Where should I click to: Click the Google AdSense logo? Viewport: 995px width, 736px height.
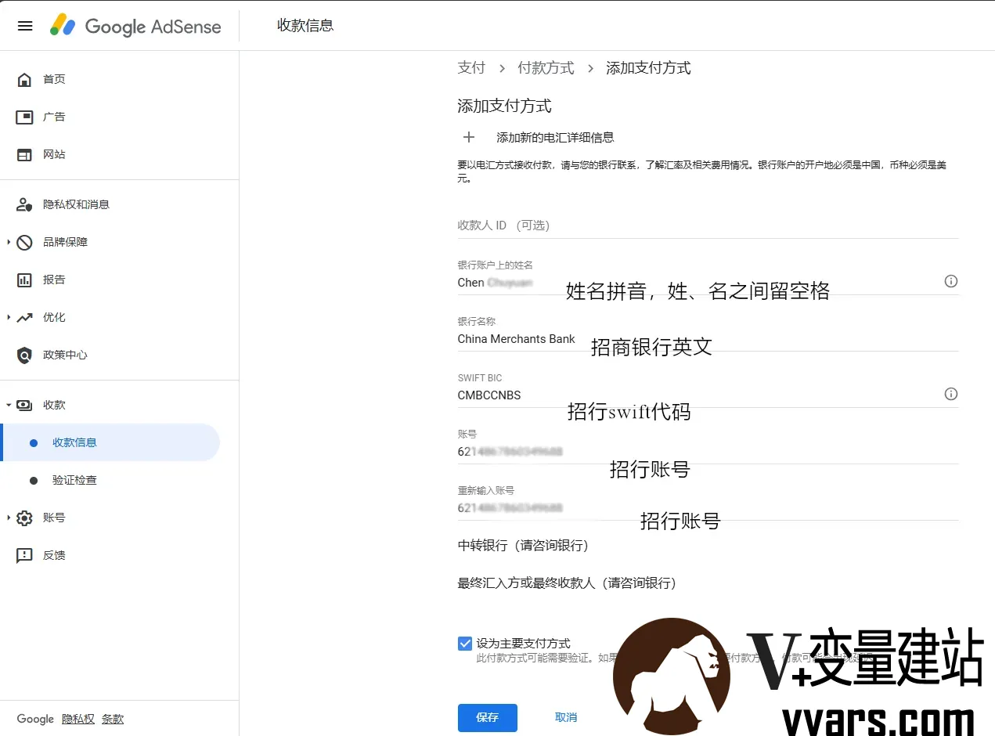135,26
